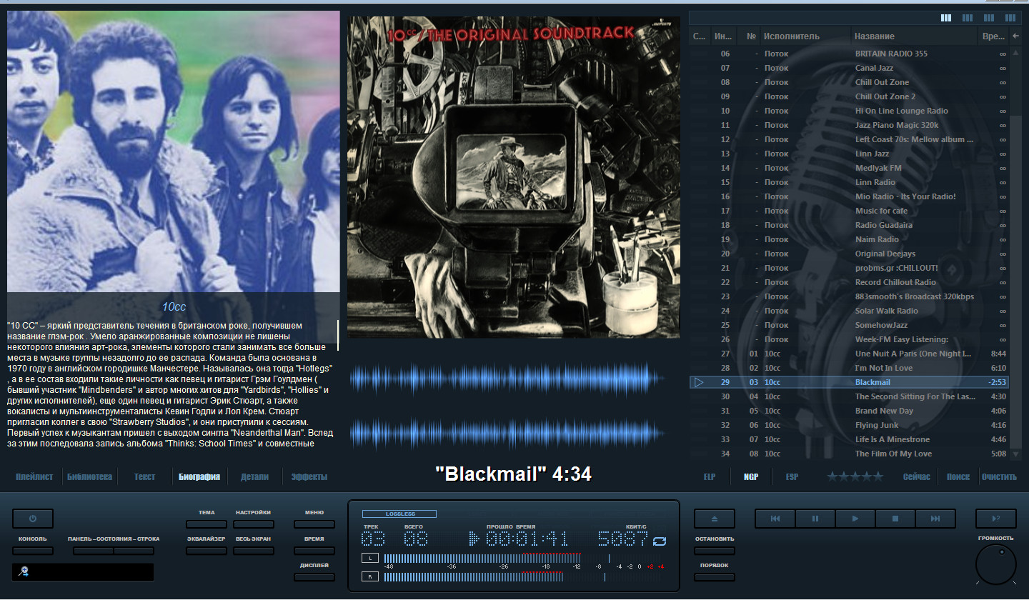
Task: Toggle fullscreen with button under ВЕСЬ ЭКРАН
Action: 253,551
